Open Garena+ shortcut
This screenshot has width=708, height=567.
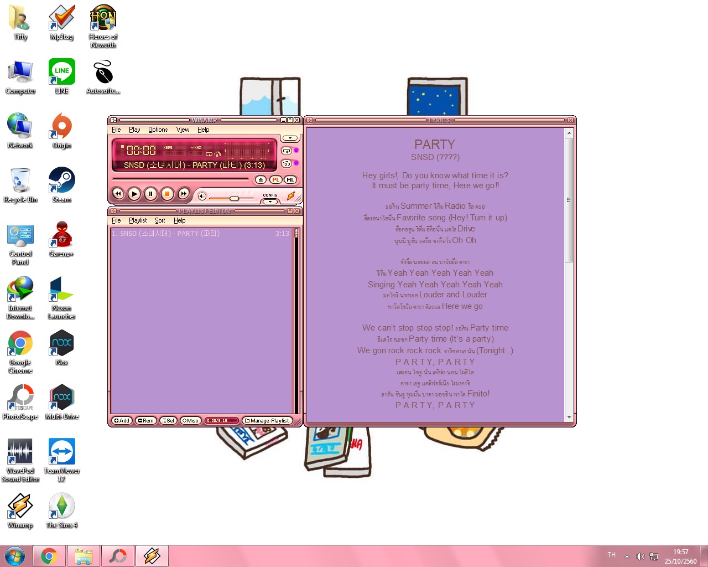(x=61, y=239)
